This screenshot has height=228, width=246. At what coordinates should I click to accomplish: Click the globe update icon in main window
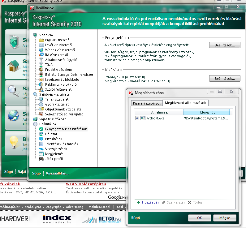click(14, 116)
